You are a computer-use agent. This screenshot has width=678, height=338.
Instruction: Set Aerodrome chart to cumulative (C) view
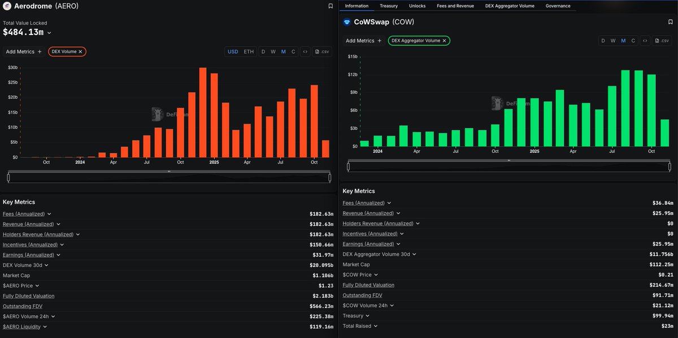(293, 51)
